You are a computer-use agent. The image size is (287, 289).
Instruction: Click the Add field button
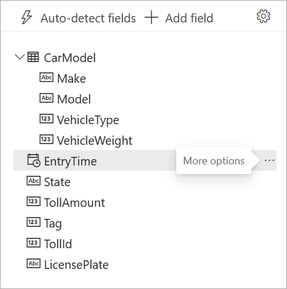(x=179, y=18)
